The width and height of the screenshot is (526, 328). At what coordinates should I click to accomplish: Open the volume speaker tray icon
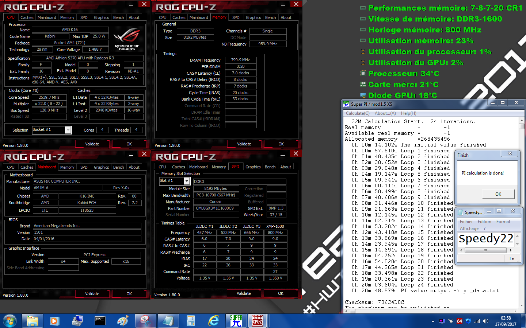pyautogui.click(x=485, y=321)
